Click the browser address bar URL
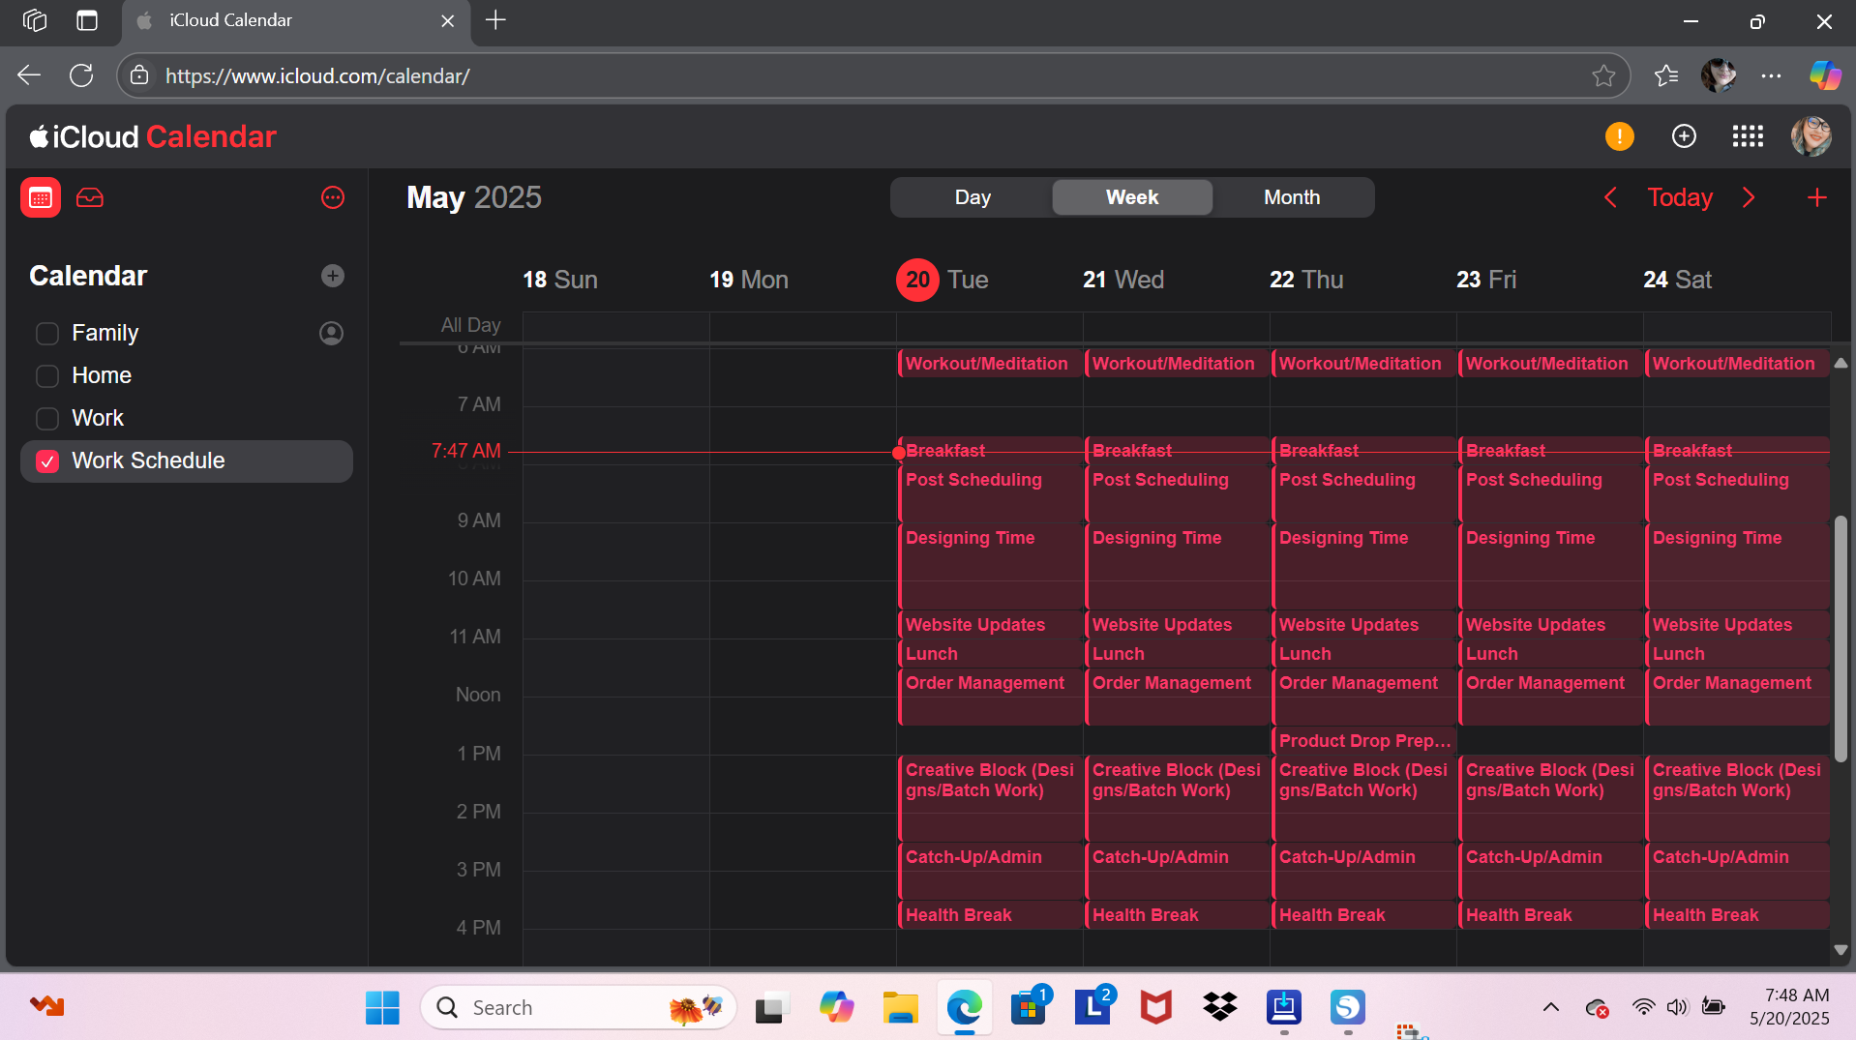This screenshot has height=1040, width=1856. point(317,76)
